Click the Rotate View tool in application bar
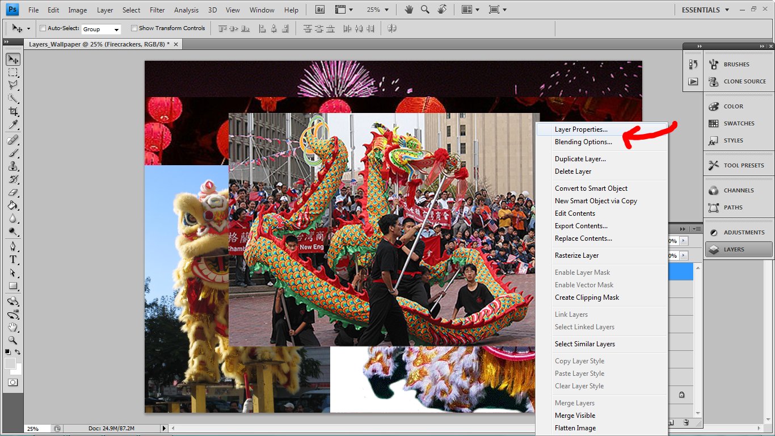 (442, 10)
